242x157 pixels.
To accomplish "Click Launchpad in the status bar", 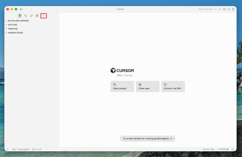I will (x=21, y=149).
